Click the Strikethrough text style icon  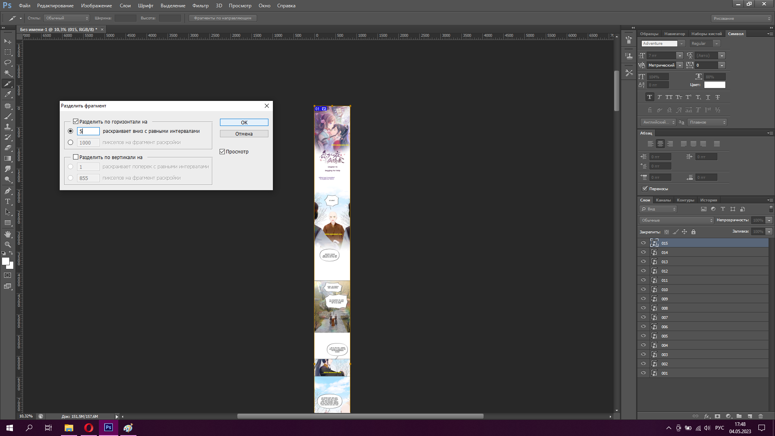pos(718,97)
